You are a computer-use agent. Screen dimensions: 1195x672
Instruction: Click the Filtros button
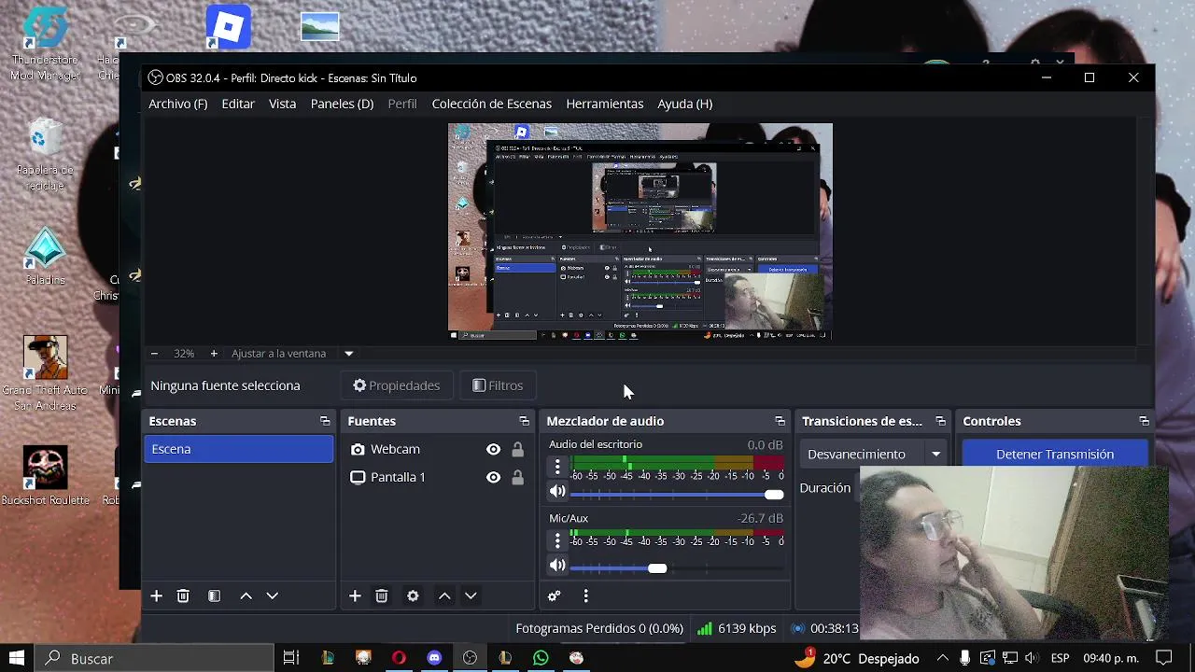[498, 385]
